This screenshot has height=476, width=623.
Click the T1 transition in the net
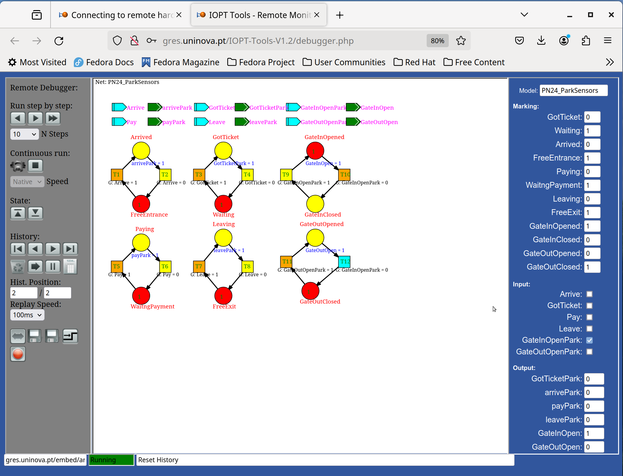click(116, 175)
